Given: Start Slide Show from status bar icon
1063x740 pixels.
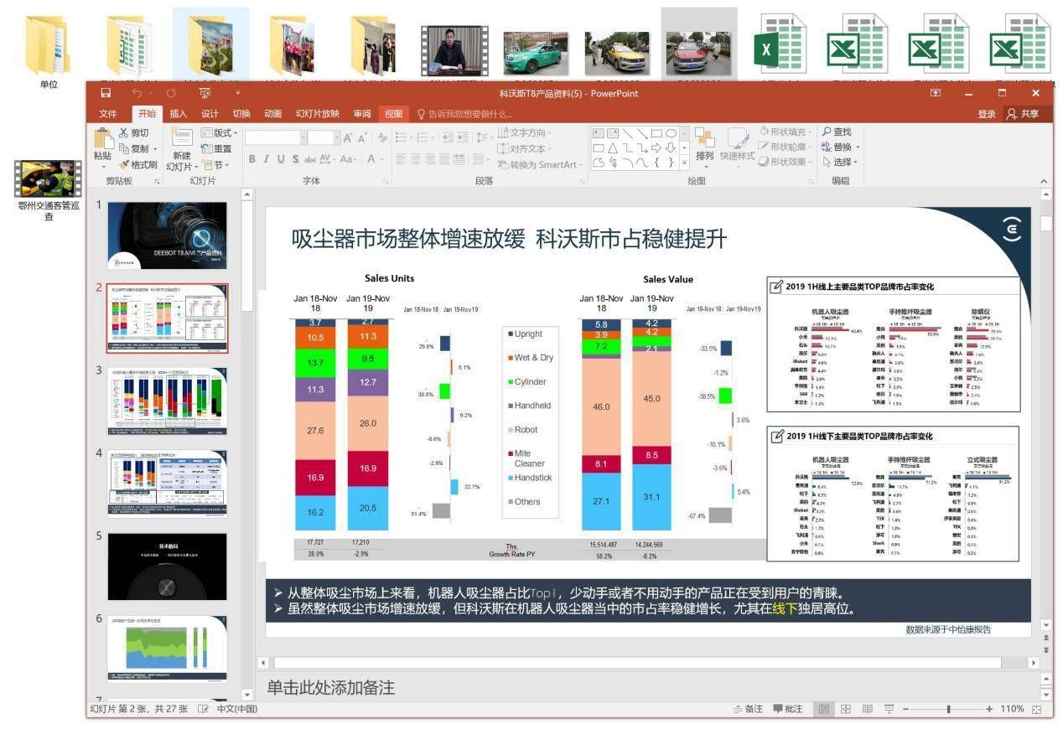Looking at the screenshot, I should pos(889,709).
